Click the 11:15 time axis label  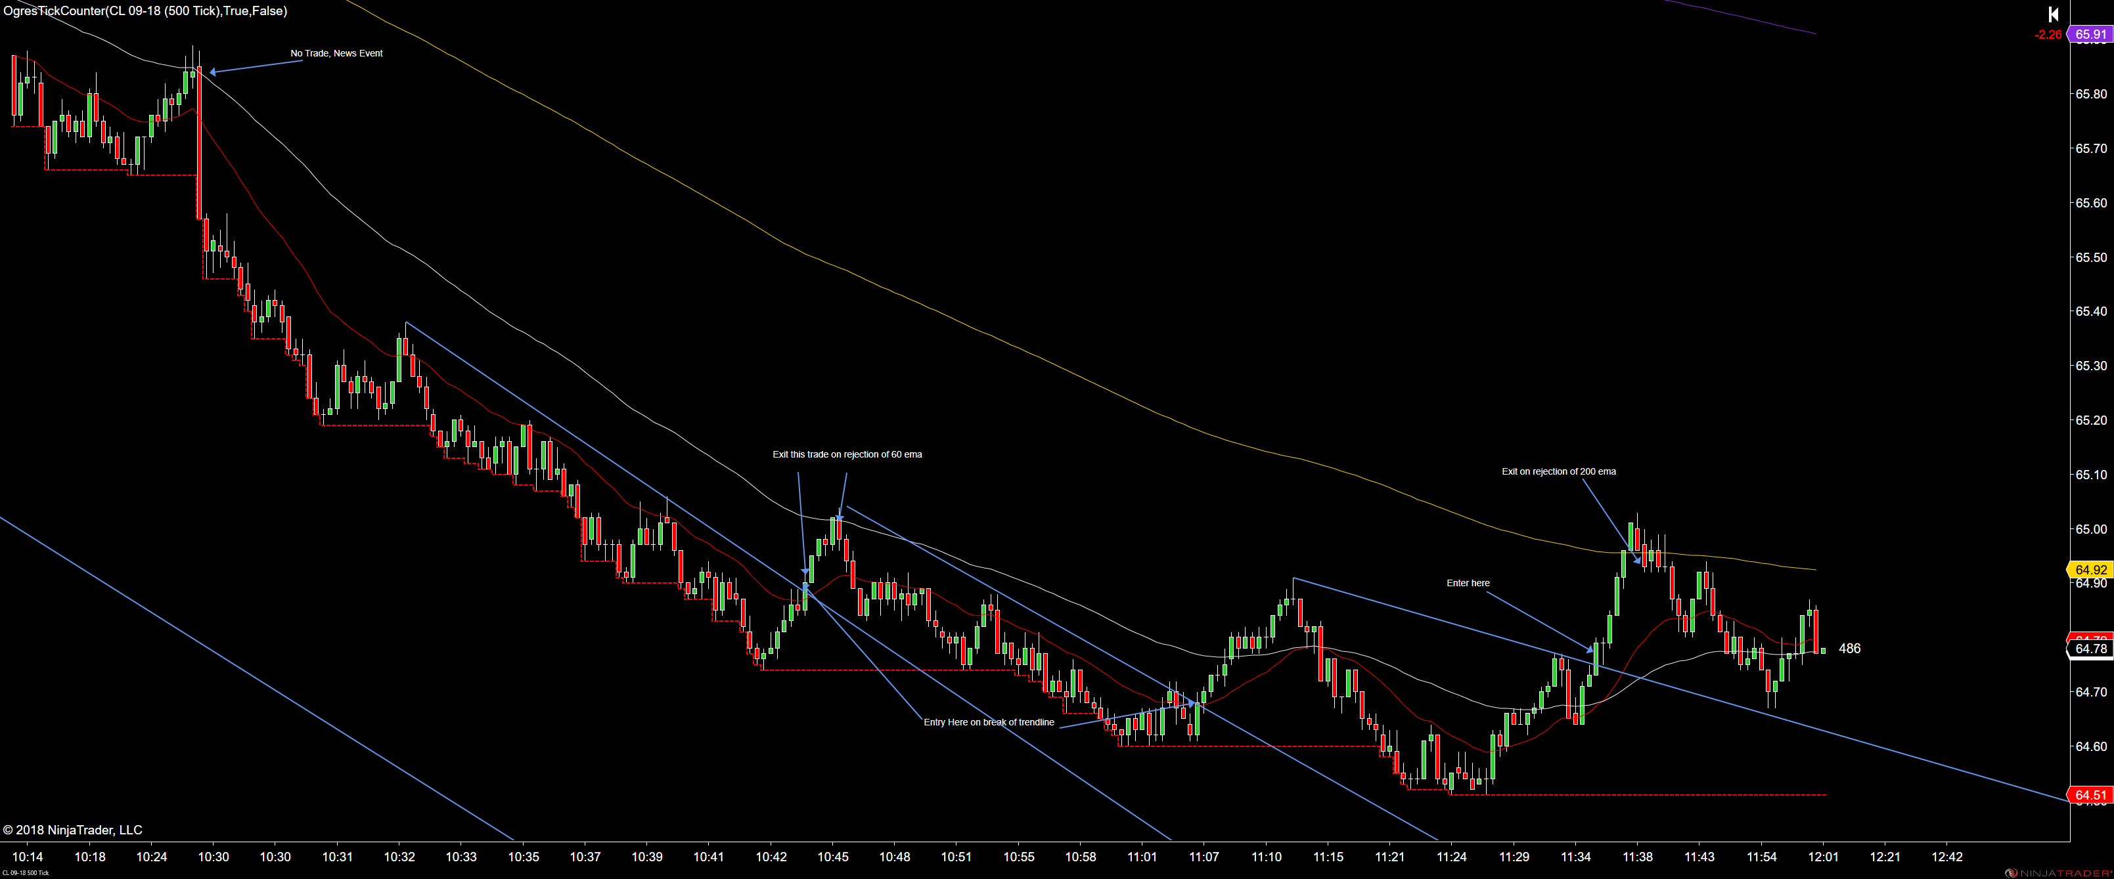pos(1328,857)
